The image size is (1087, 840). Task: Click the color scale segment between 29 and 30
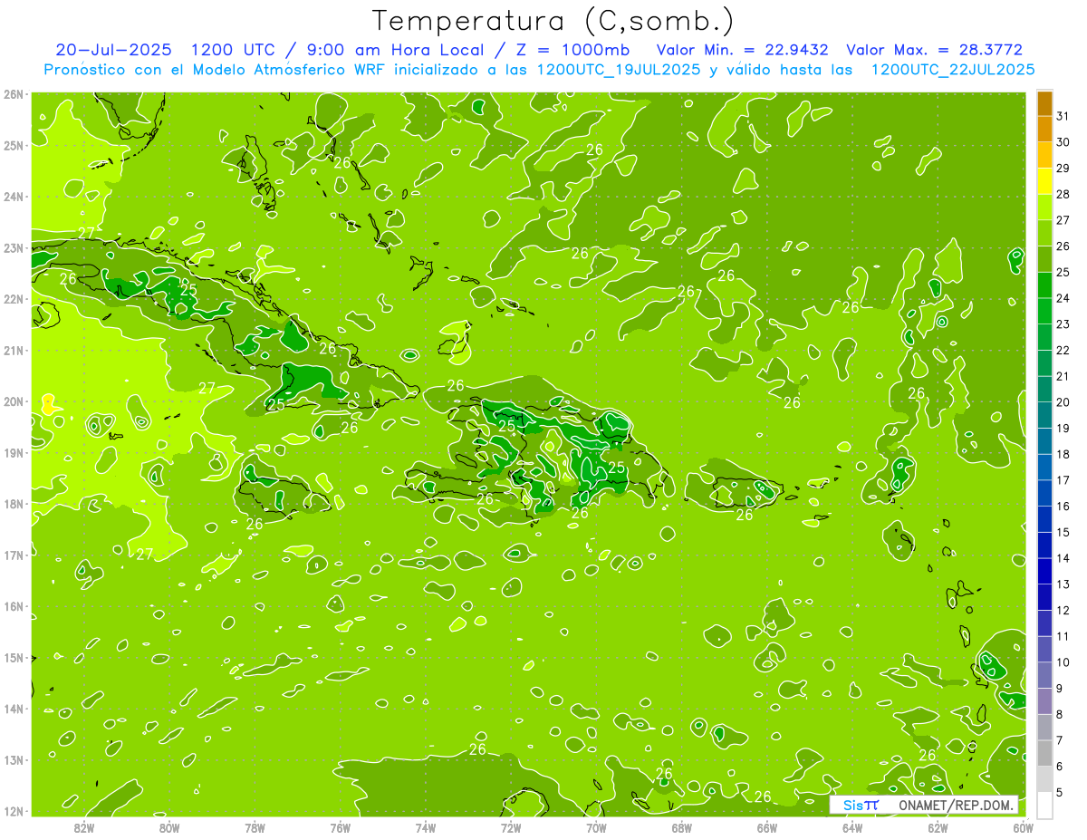pos(1044,155)
